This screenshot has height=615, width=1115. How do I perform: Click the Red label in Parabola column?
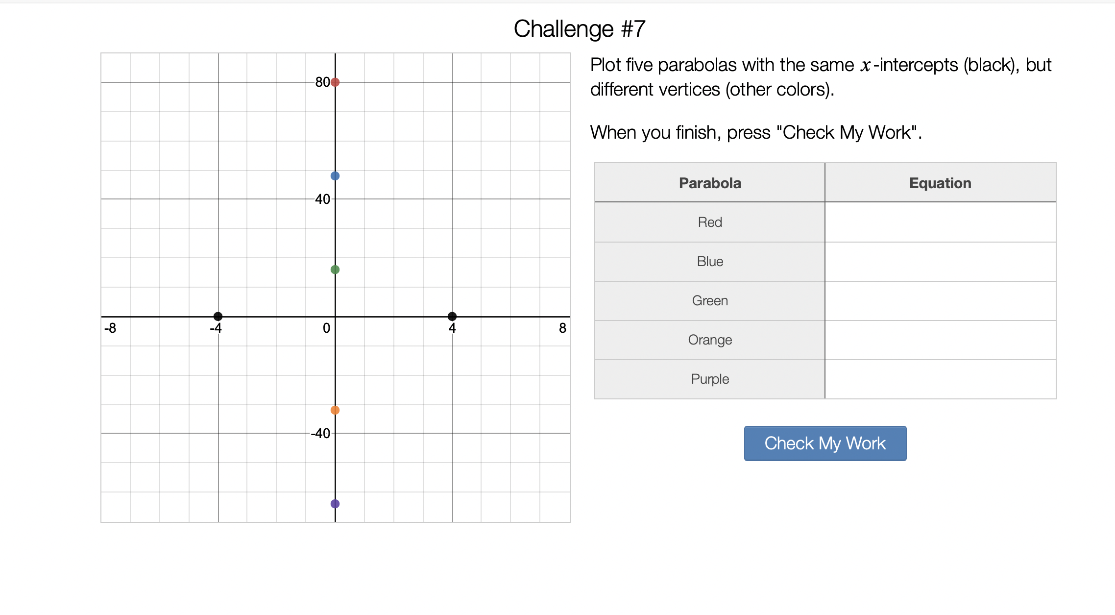click(710, 222)
